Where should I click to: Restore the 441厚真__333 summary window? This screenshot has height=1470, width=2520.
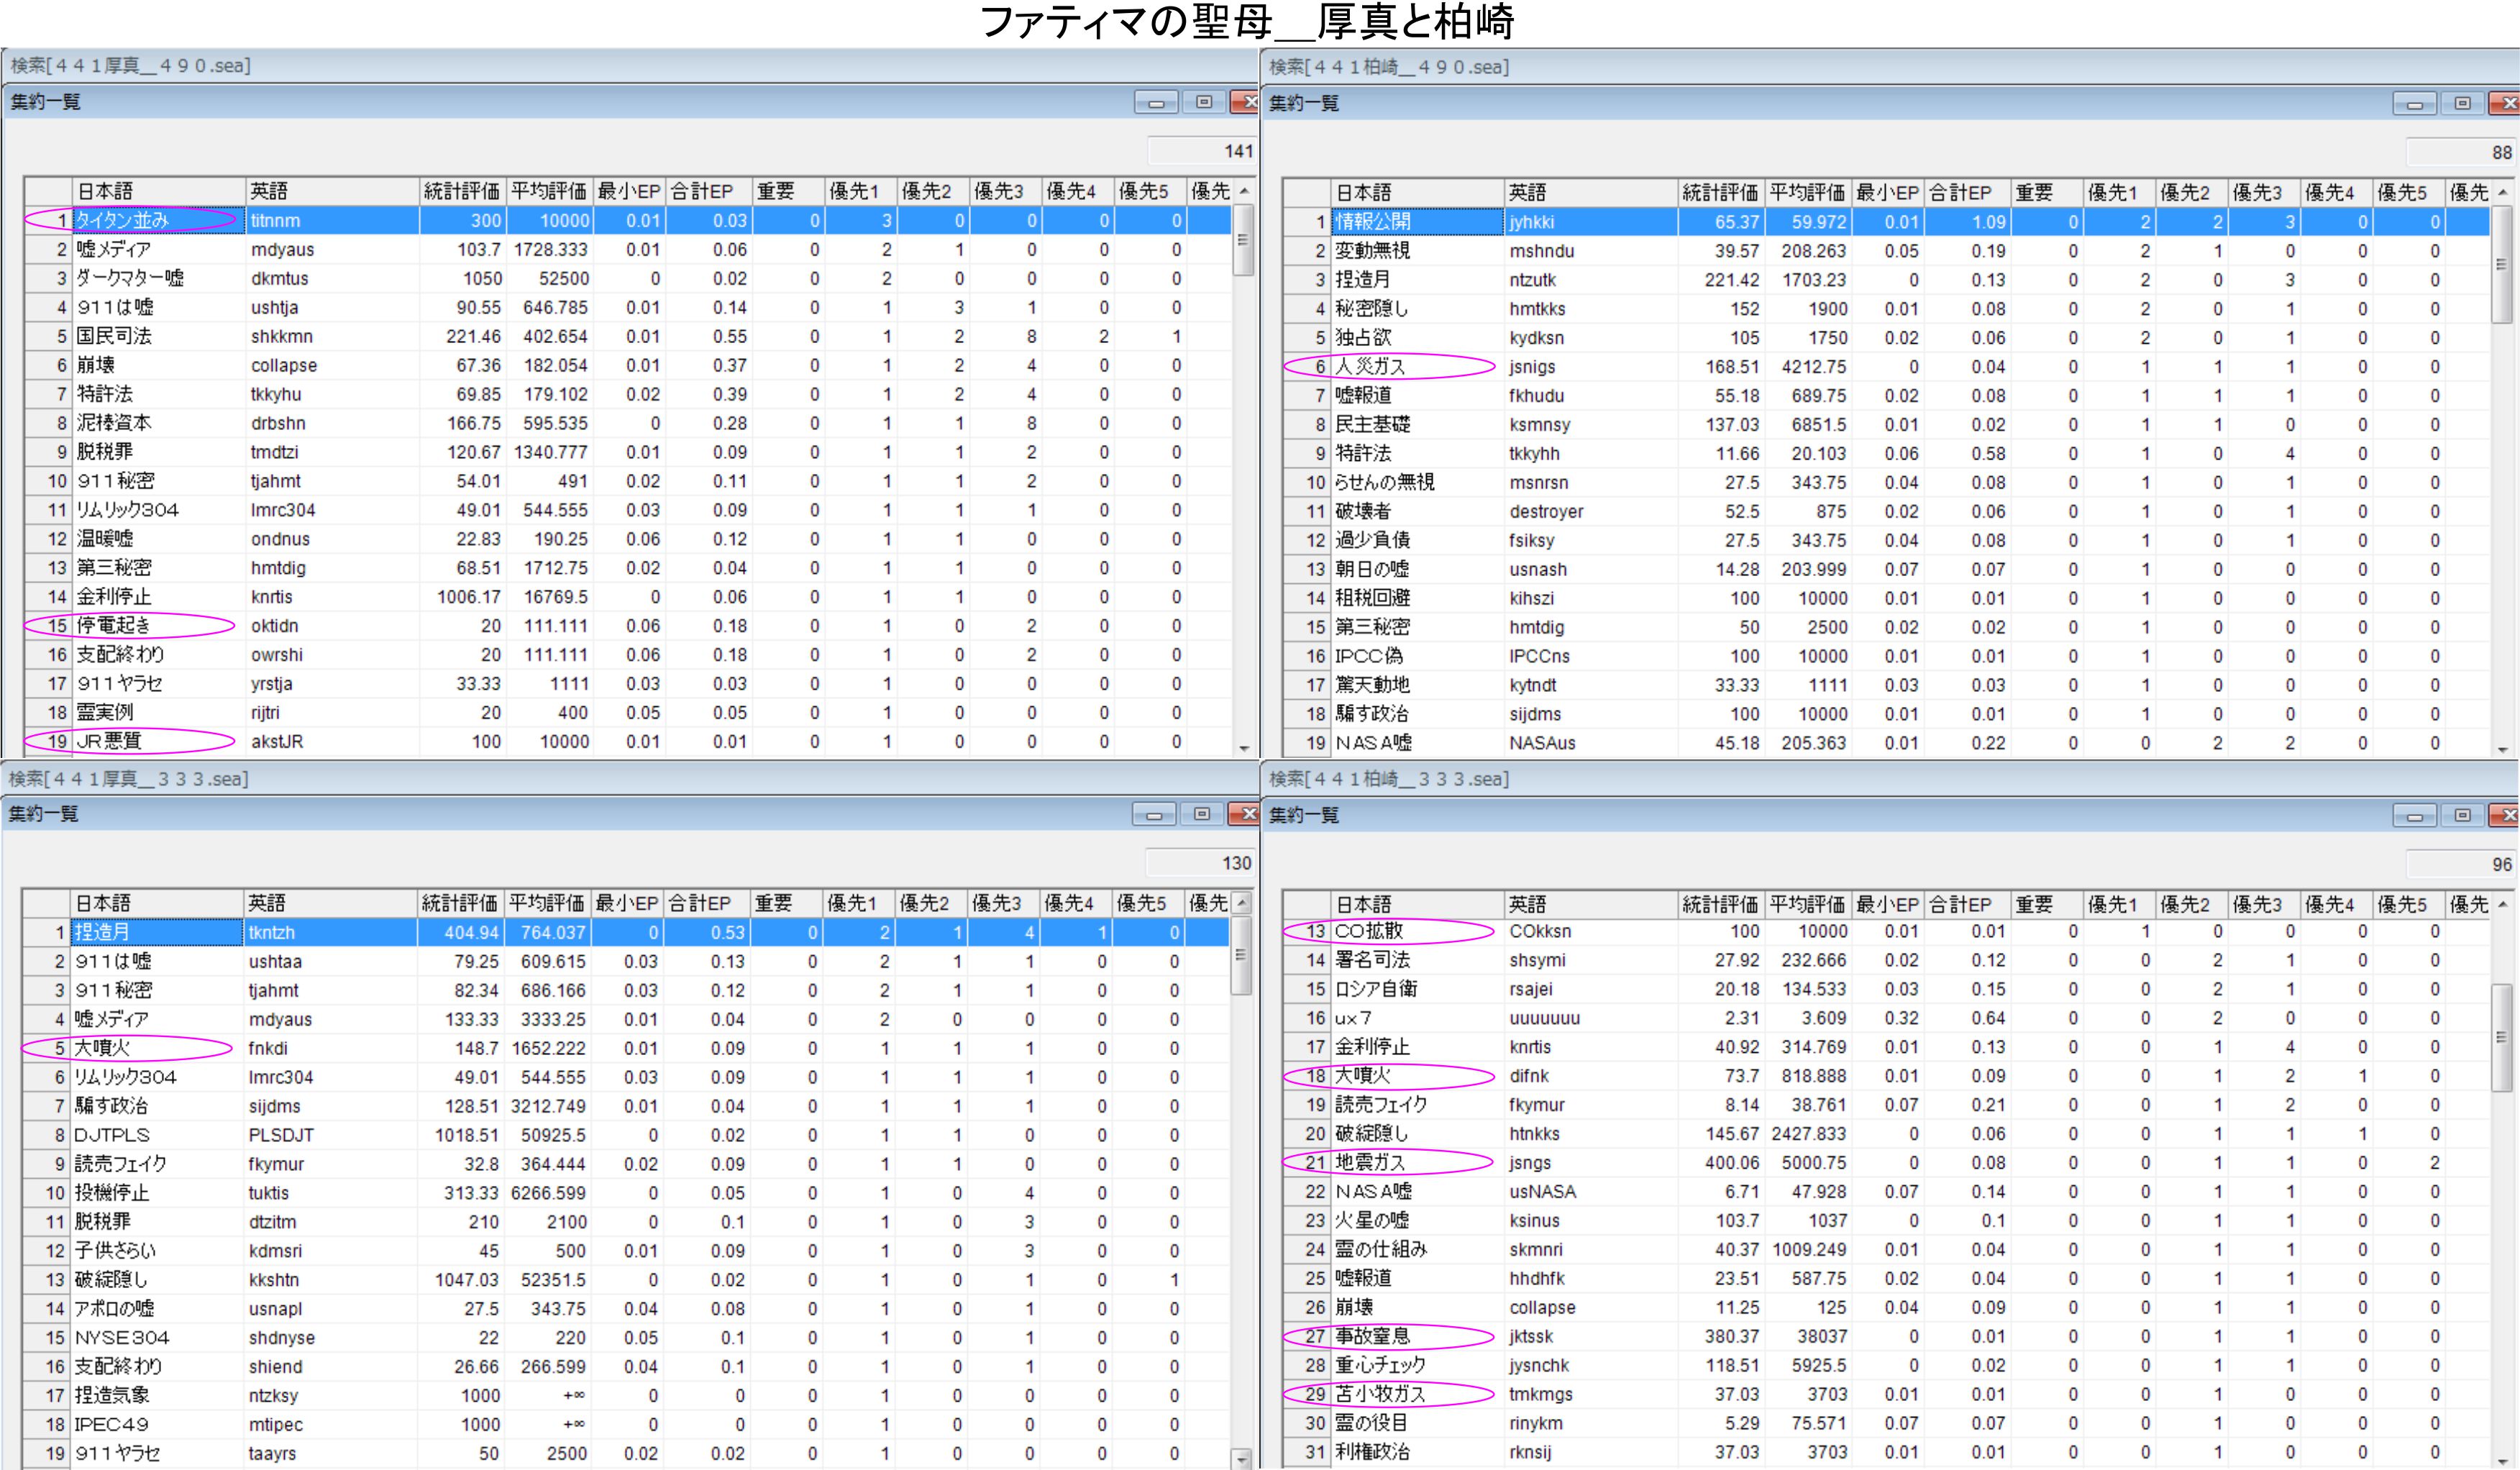coord(1202,814)
